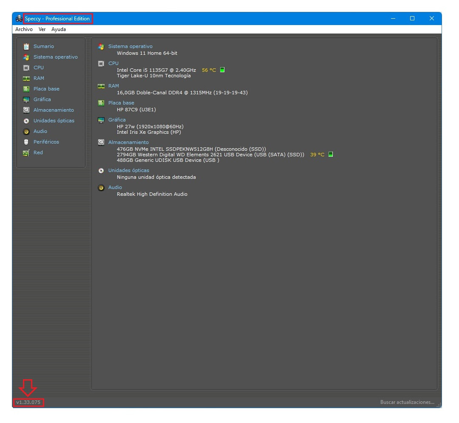459x423 pixels.
Task: Open the Ver menu
Action: (42, 29)
